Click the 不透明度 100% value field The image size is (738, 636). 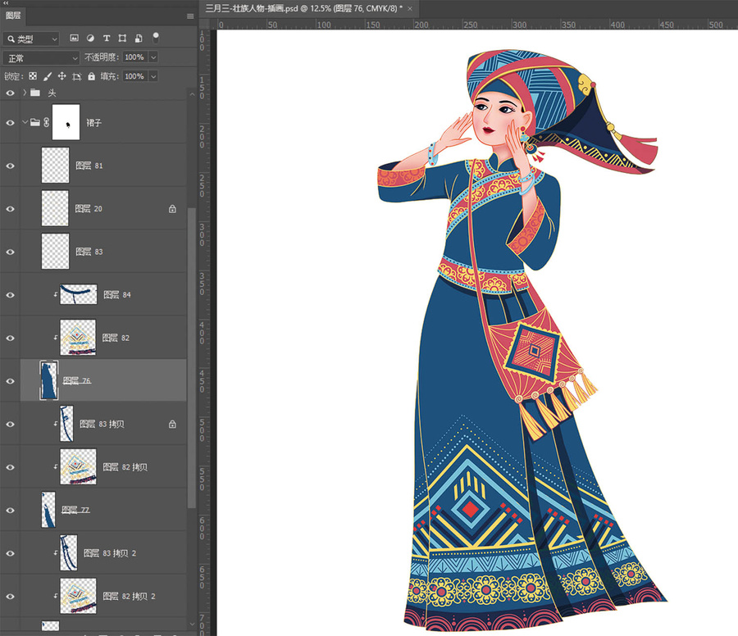135,57
